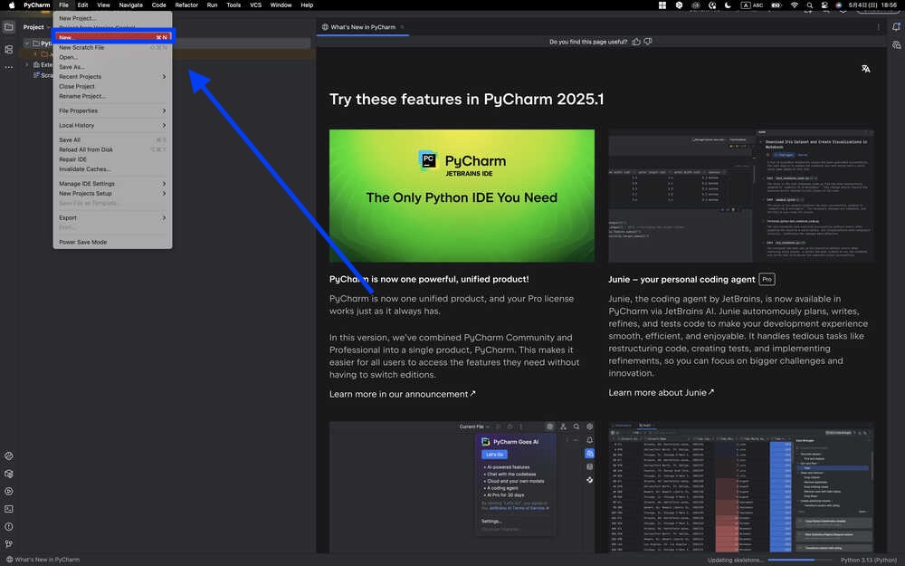
Task: Select New Scratch File menu item
Action: [112, 47]
